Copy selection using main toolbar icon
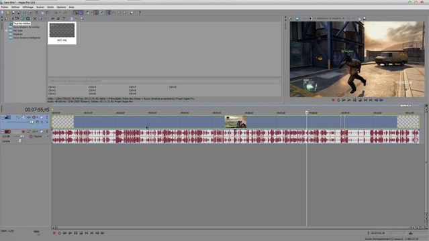Screen dimensions: 429x241 point(42,13)
